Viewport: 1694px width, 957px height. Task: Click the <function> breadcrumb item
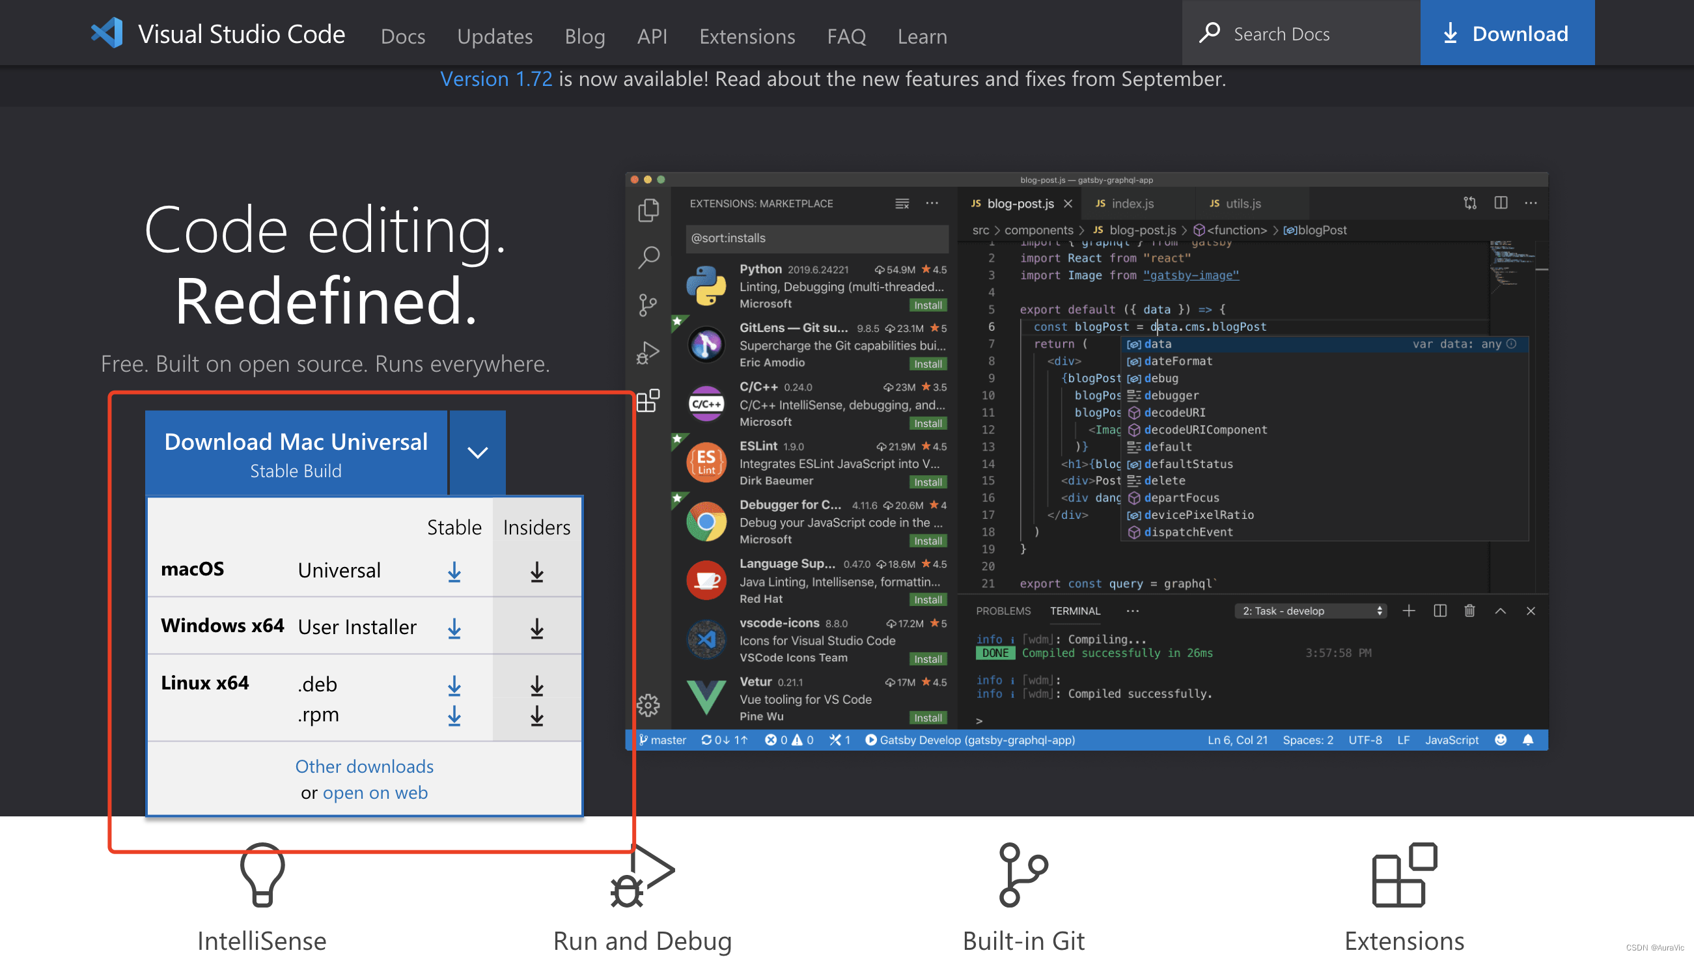[x=1230, y=230]
